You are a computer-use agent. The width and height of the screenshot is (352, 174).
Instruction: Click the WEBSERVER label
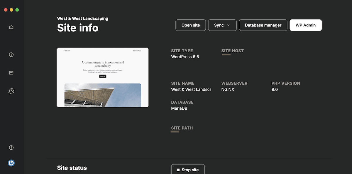coord(234,83)
